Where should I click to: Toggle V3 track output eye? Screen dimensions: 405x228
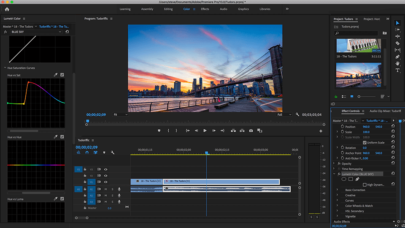(105, 169)
